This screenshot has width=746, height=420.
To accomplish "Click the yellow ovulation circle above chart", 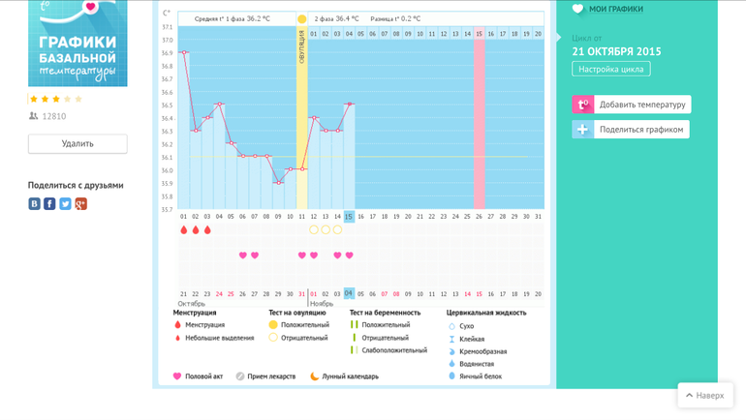I will pos(302,19).
